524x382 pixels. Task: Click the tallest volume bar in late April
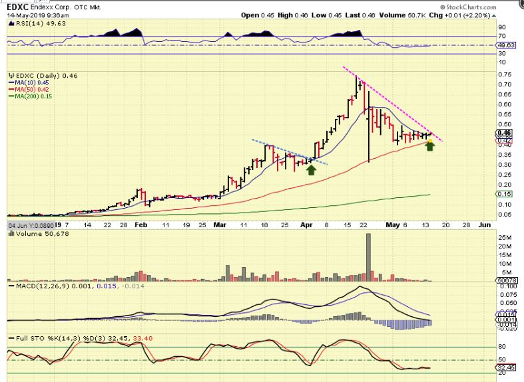(368, 257)
